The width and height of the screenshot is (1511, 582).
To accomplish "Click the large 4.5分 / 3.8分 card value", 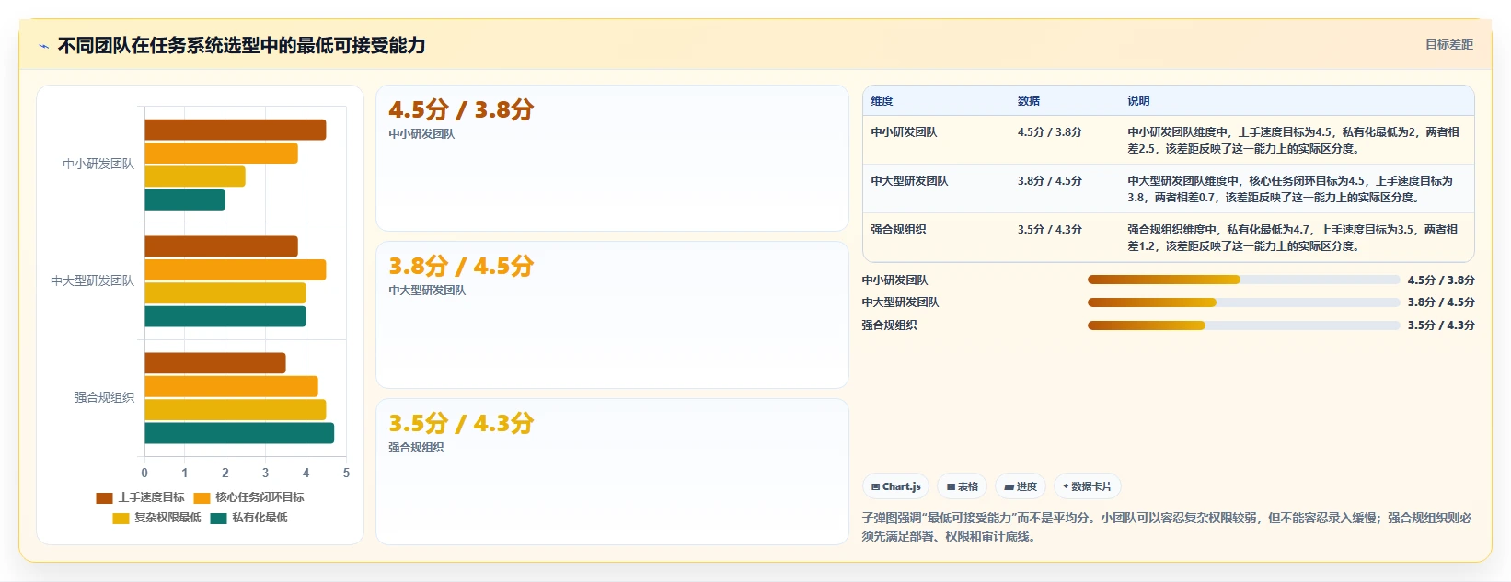I will (x=461, y=110).
